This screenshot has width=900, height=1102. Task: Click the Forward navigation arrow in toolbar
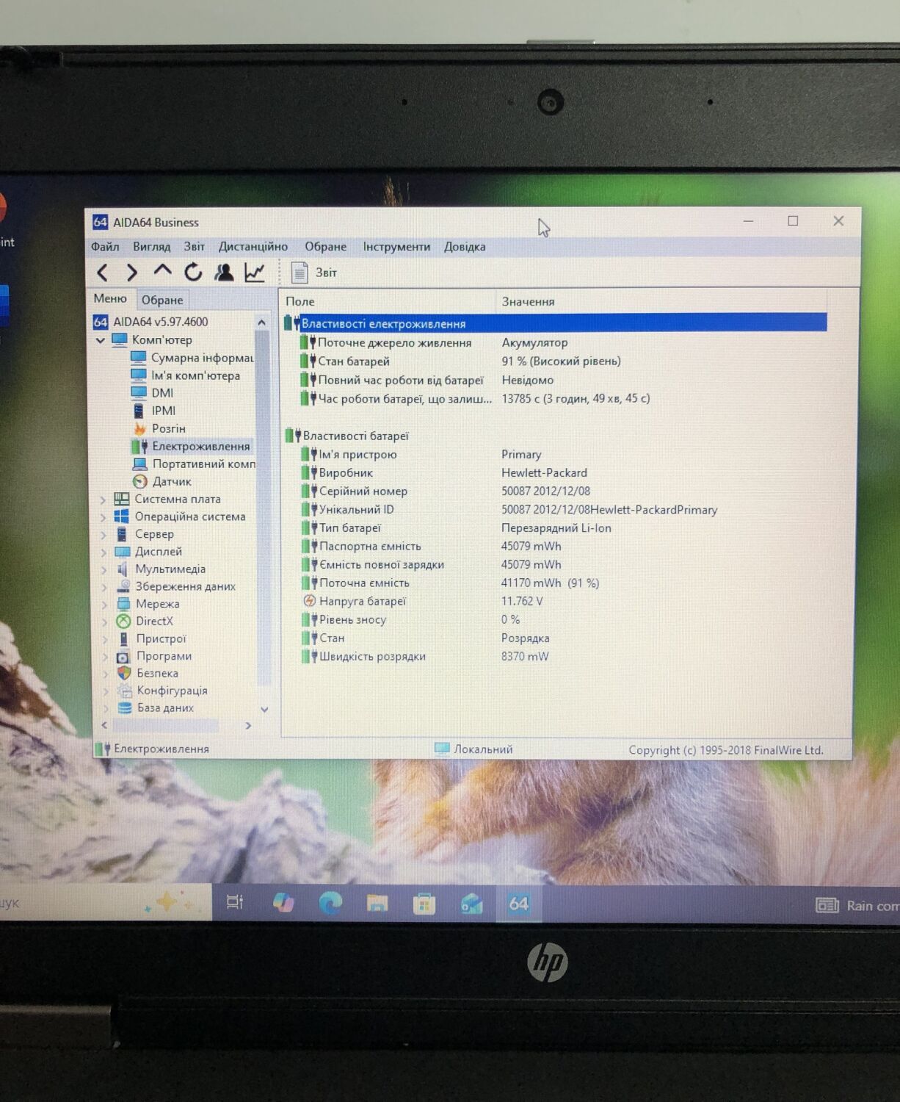132,273
